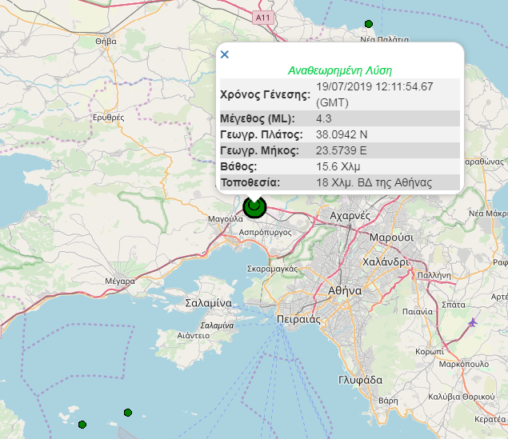Click the purple airport airplane icon
This screenshot has width=508, height=439.
pyautogui.click(x=473, y=322)
